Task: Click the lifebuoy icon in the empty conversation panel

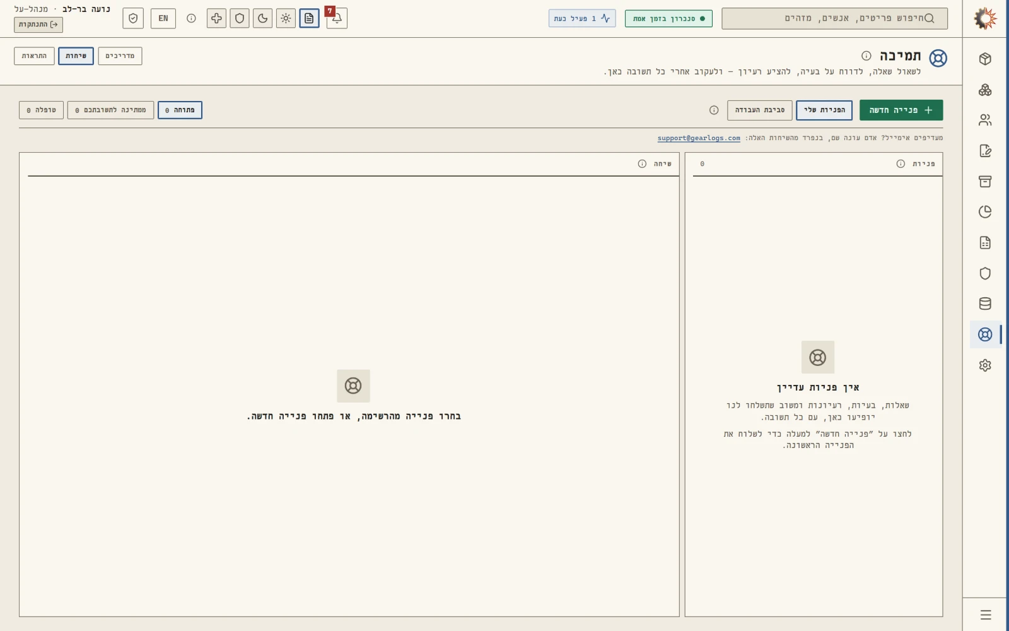Action: pyautogui.click(x=353, y=386)
